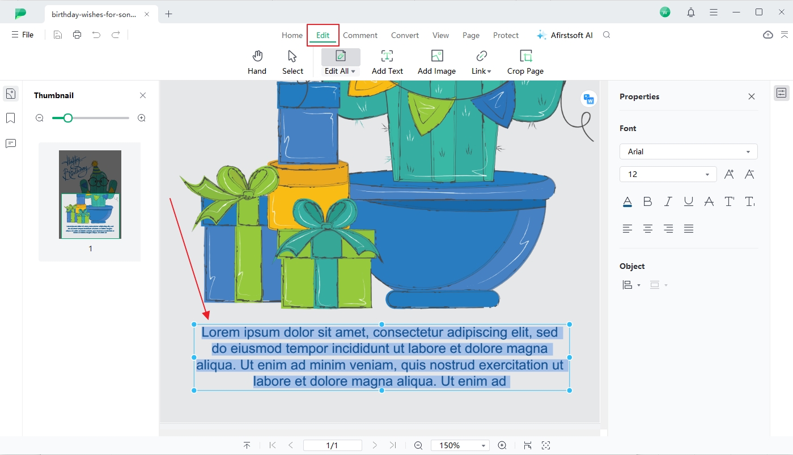
Task: Justify the text
Action: pyautogui.click(x=689, y=229)
